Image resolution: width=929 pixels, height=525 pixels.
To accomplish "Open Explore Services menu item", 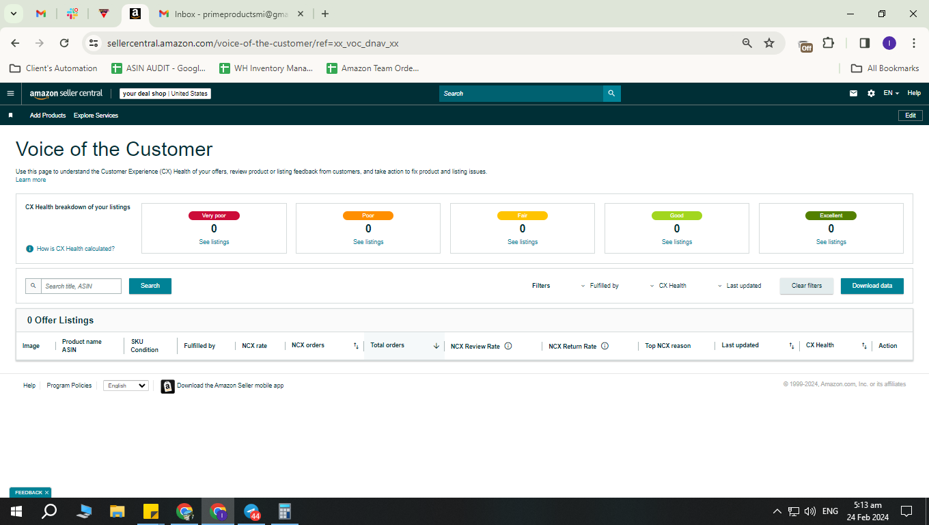I will click(x=96, y=116).
